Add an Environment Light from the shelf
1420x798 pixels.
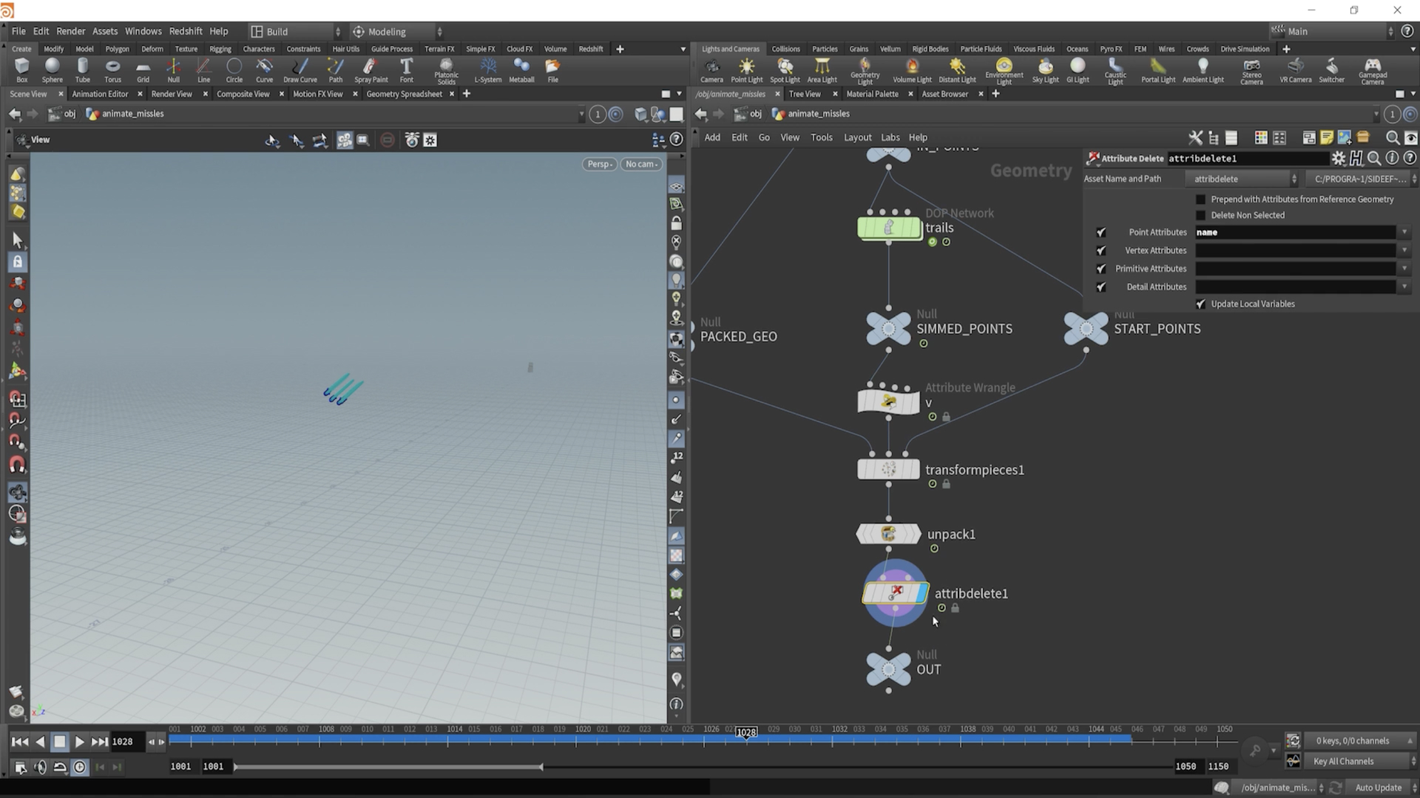point(1004,72)
